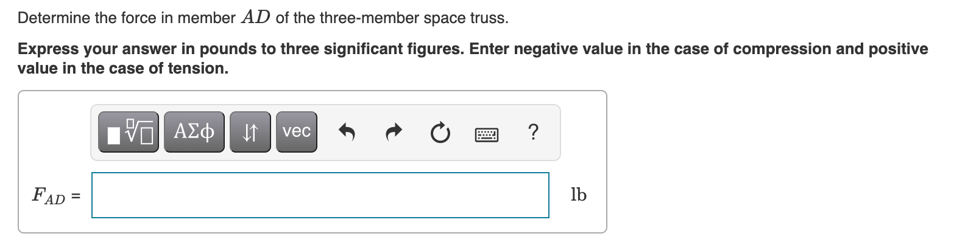The width and height of the screenshot is (954, 242).
Task: Click the italic AD in the problem statement
Action: tap(255, 18)
